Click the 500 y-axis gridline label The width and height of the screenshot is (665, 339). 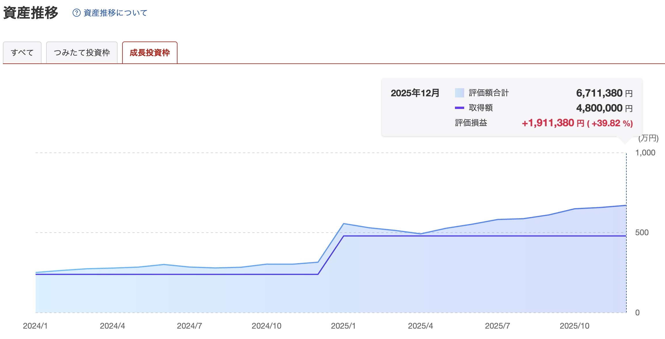[642, 233]
